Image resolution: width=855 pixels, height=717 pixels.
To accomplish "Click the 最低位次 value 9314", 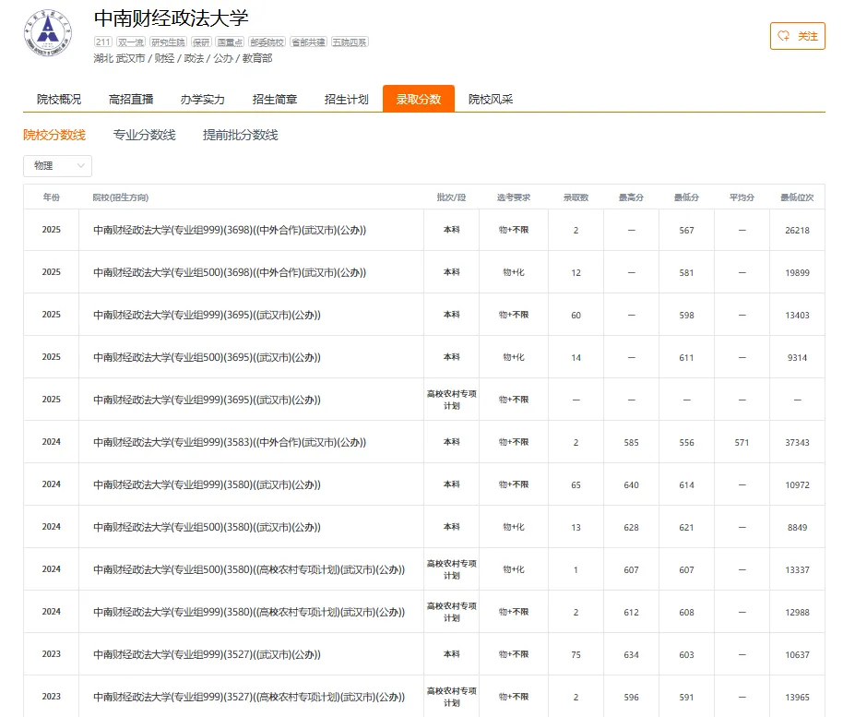I will tap(797, 358).
